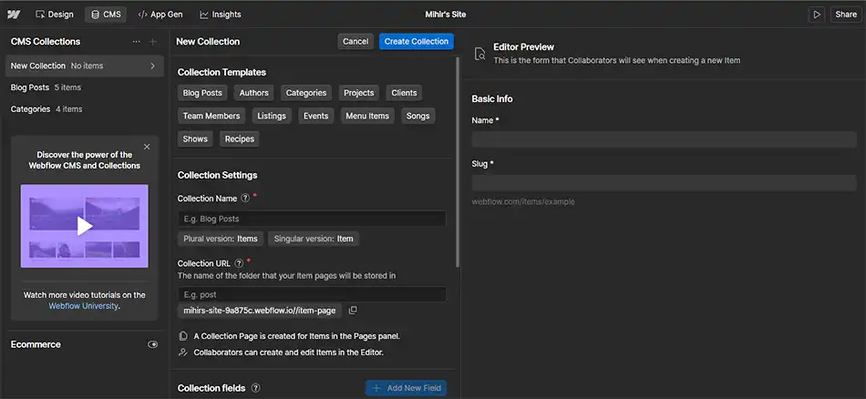Focus the Name field in Editor Preview

[664, 139]
